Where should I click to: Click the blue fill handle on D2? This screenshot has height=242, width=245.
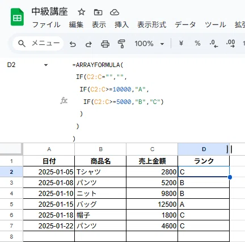230,177
